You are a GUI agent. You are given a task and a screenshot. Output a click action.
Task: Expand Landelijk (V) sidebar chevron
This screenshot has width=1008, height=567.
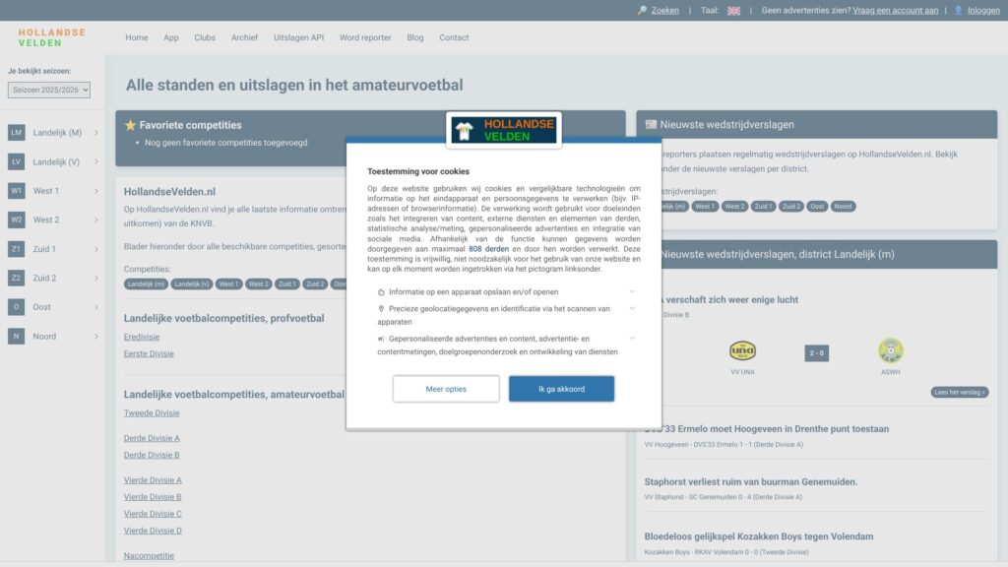point(96,161)
